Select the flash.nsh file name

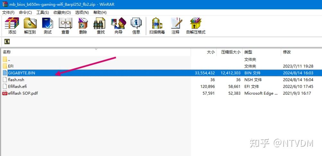pyautogui.click(x=16, y=80)
